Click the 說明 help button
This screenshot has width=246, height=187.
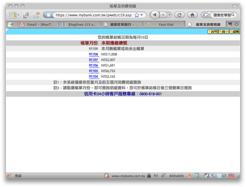coord(213,32)
